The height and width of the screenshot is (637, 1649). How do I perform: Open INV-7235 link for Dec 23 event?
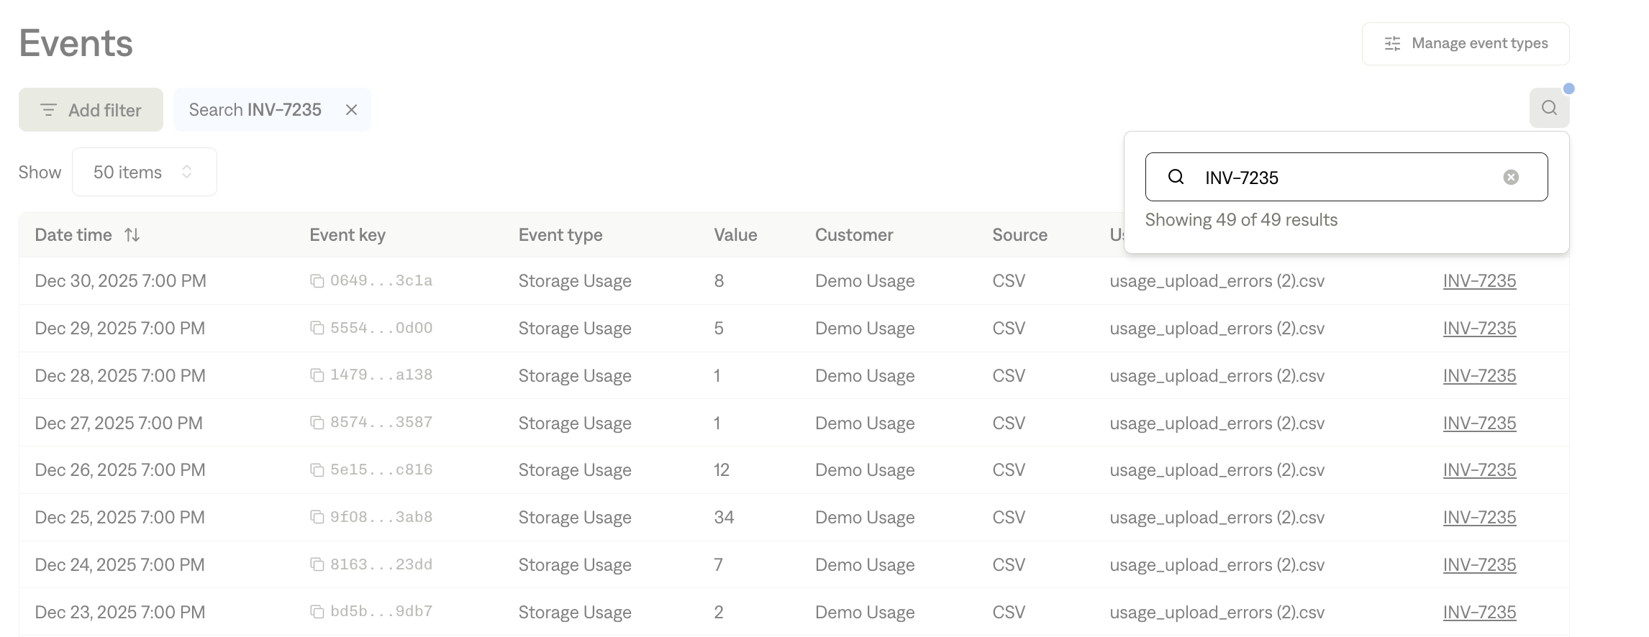click(x=1479, y=613)
